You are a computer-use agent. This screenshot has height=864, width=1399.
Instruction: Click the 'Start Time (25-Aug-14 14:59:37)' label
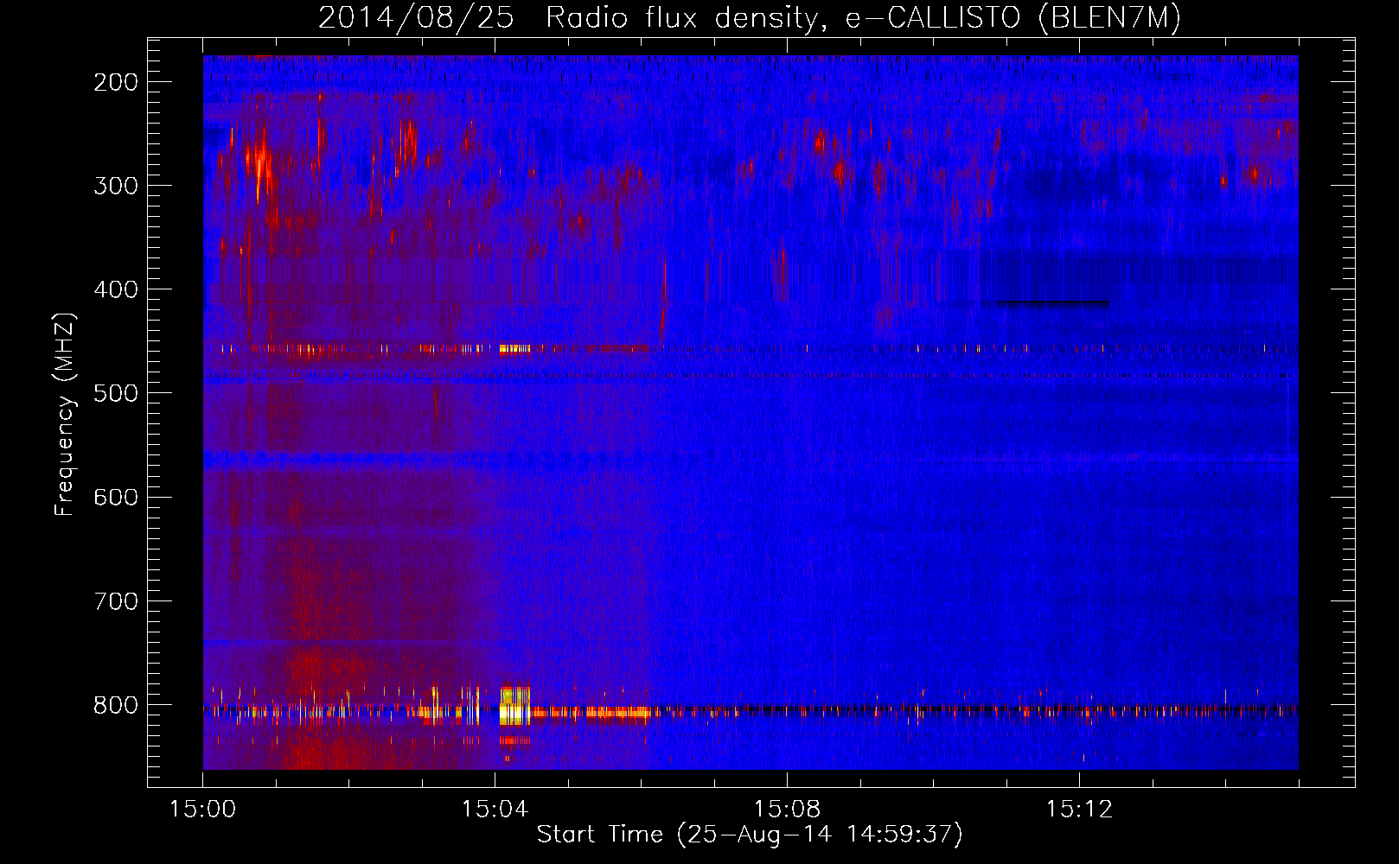click(x=750, y=835)
